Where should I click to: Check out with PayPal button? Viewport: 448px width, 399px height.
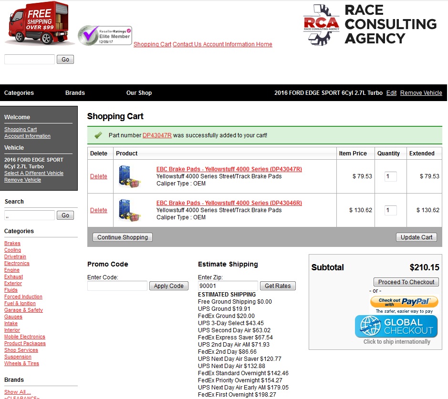pyautogui.click(x=404, y=302)
